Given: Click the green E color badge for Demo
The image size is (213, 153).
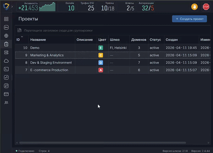Looking at the screenshot, I should tap(101, 48).
